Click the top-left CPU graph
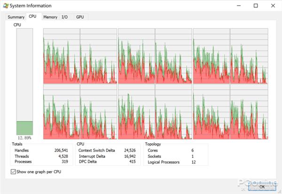282x194 pixels. coord(61,56)
